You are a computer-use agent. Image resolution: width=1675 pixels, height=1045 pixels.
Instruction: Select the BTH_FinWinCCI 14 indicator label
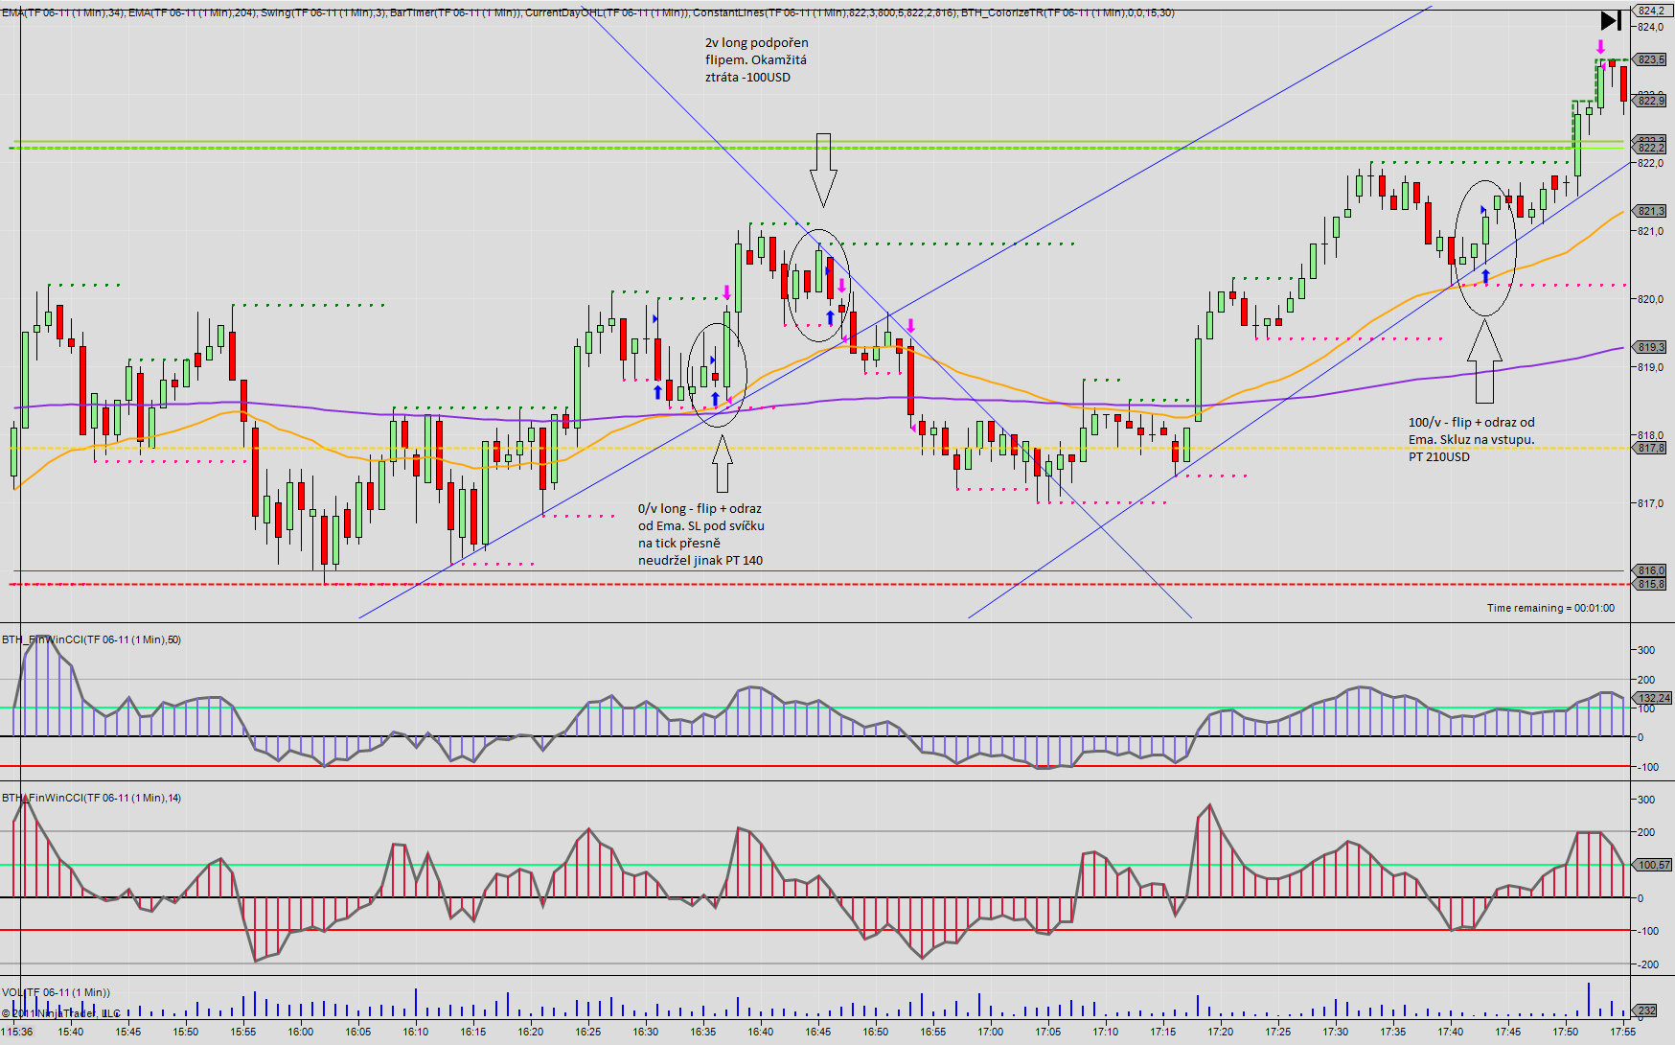tap(91, 798)
